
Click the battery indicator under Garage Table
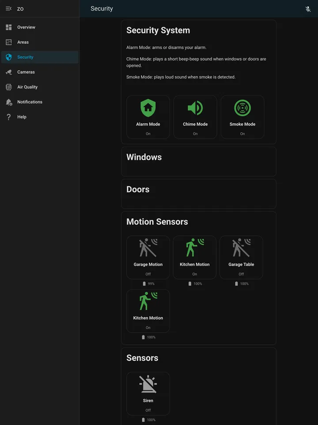(x=242, y=284)
